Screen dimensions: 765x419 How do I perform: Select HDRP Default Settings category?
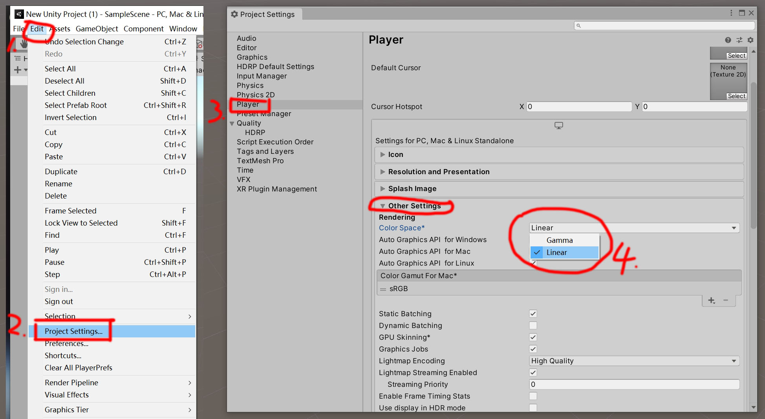point(275,67)
